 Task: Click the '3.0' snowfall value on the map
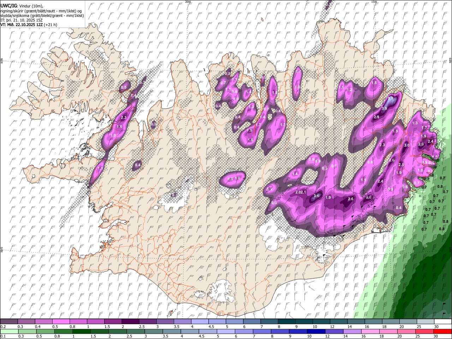coord(406,145)
